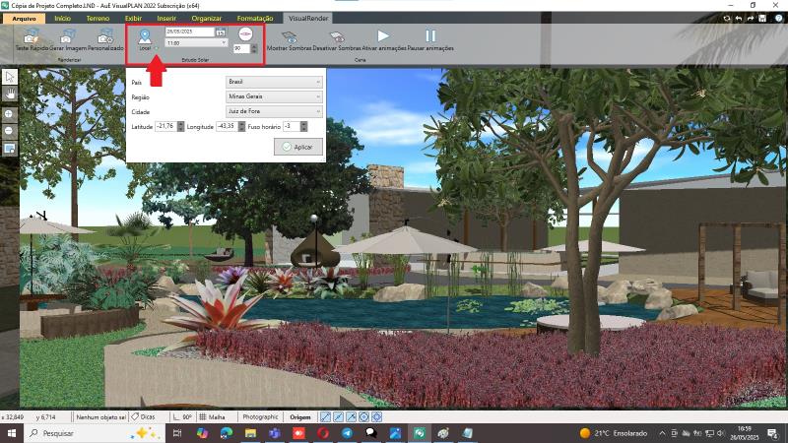The image size is (788, 443).
Task: Open the date picker calendar icon
Action: [221, 32]
